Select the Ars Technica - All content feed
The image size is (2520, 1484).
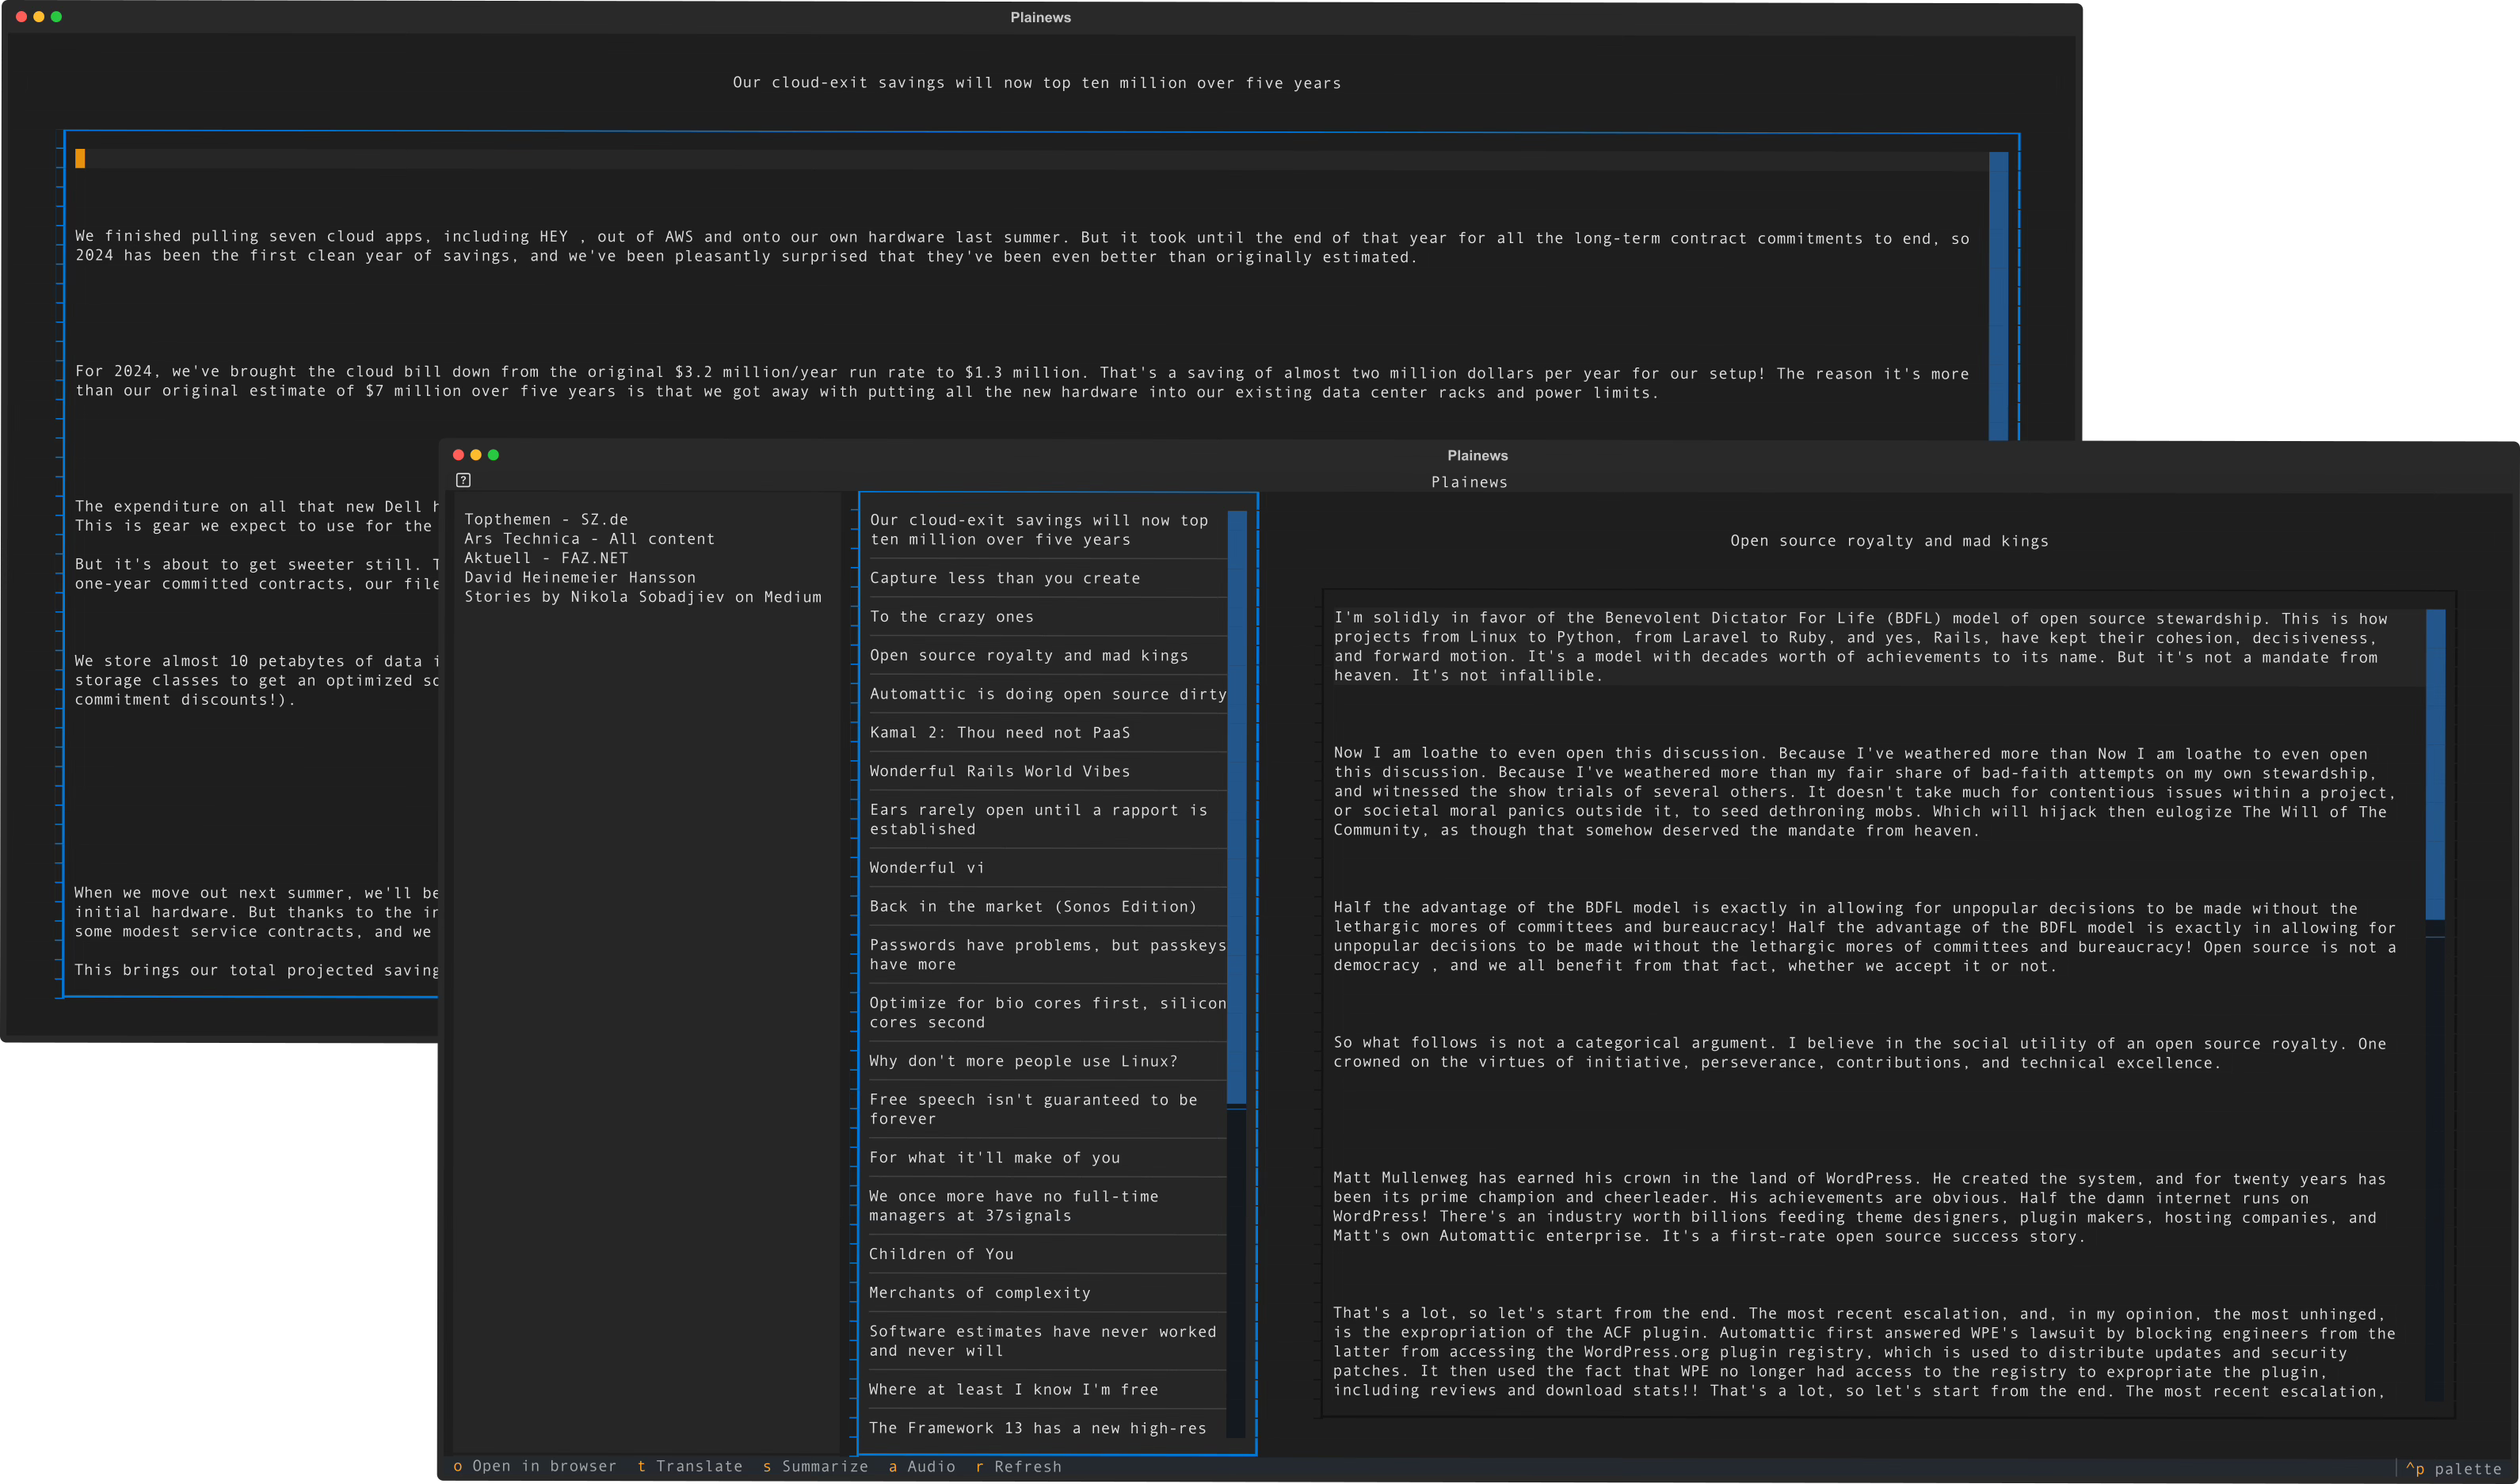pos(589,538)
